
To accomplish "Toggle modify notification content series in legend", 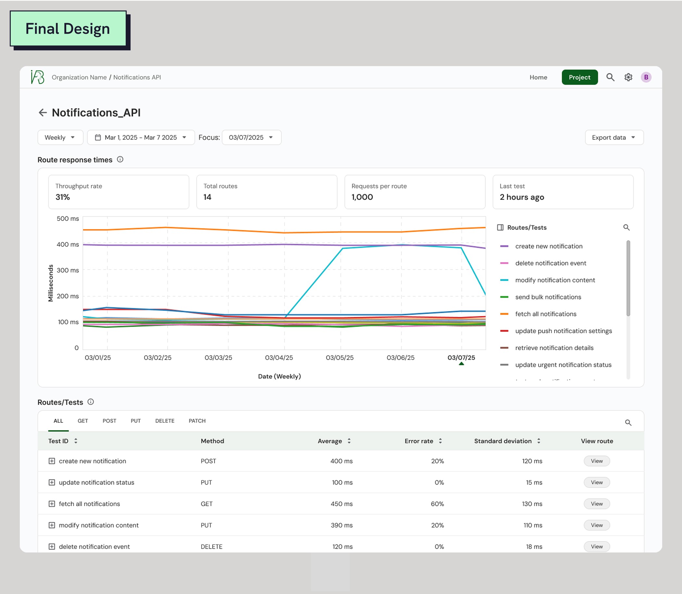I will coord(555,280).
